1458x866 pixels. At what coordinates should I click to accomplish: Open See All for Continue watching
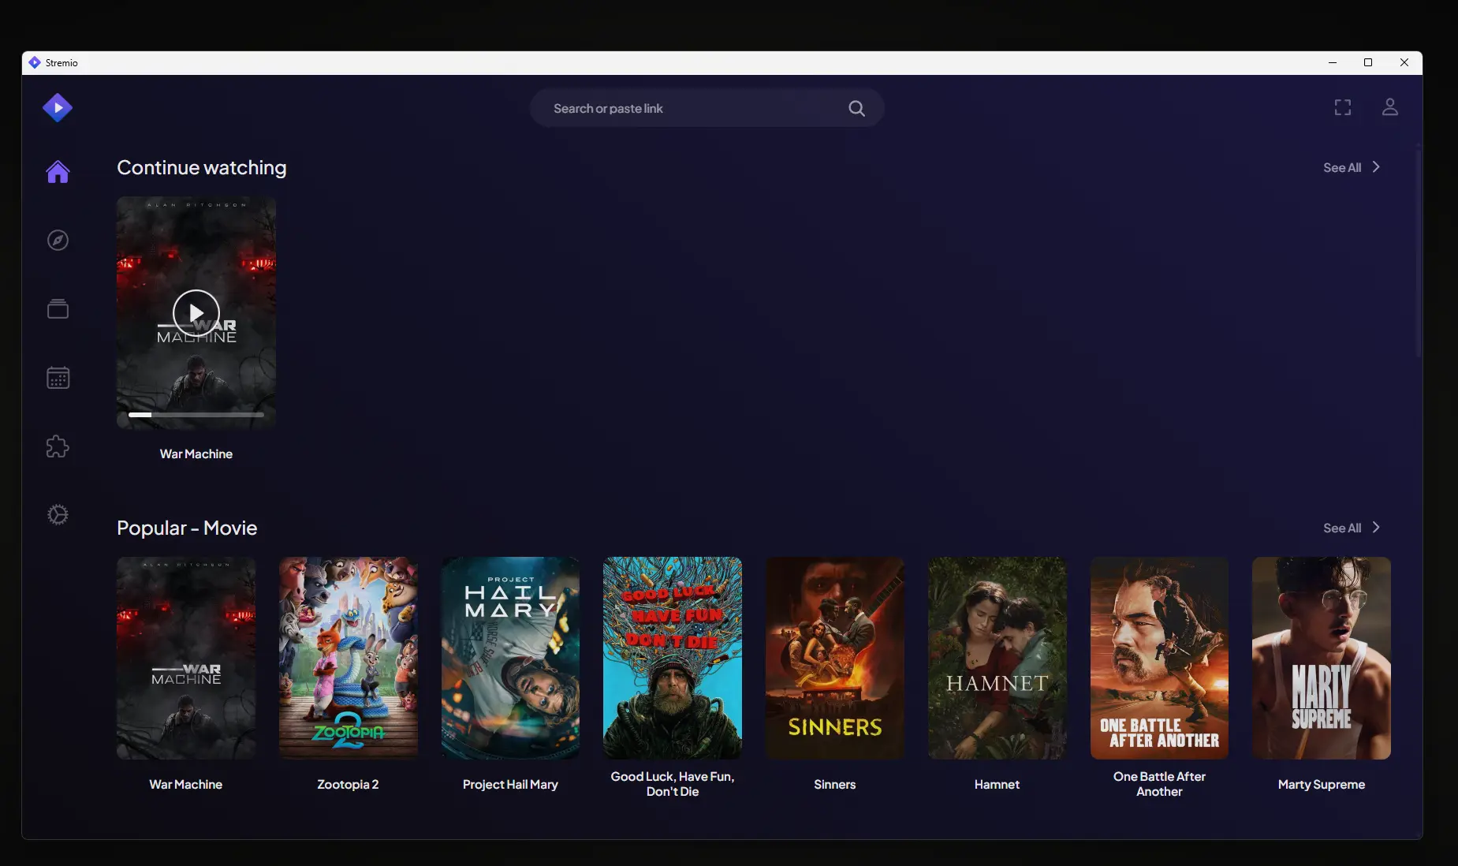tap(1341, 167)
